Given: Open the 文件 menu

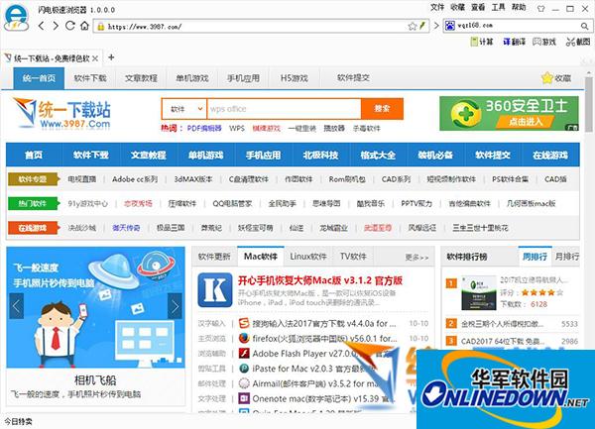Looking at the screenshot, I should (437, 7).
